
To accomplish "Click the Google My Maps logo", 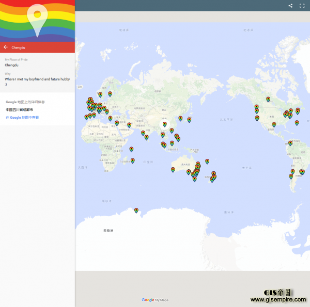I will coord(155,300).
